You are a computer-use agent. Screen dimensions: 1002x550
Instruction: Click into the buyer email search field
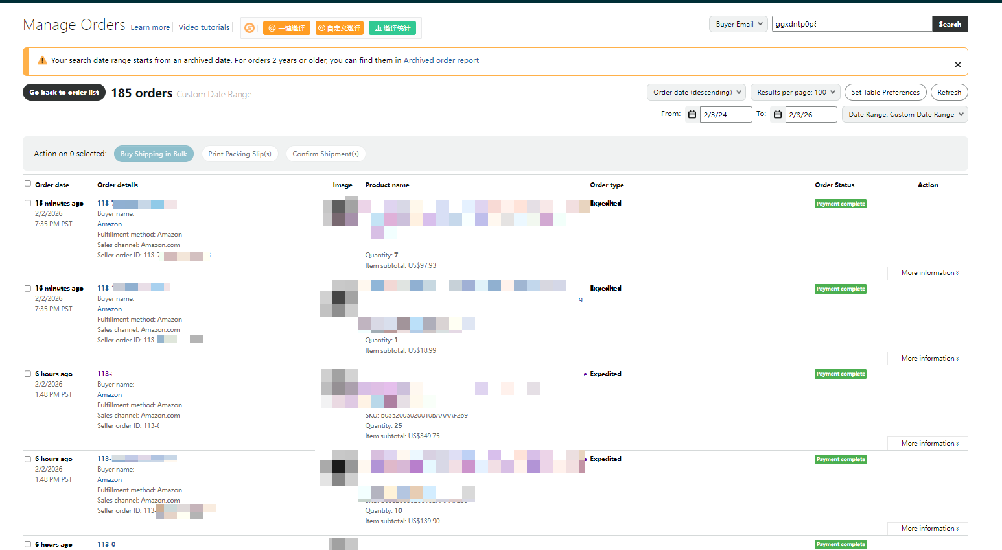tap(851, 24)
